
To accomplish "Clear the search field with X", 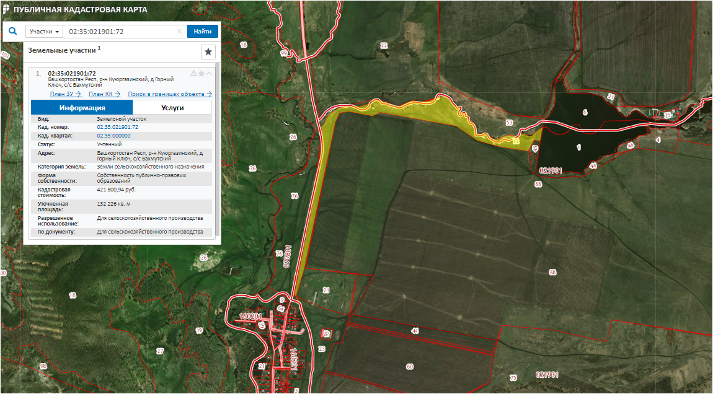I will click(179, 32).
